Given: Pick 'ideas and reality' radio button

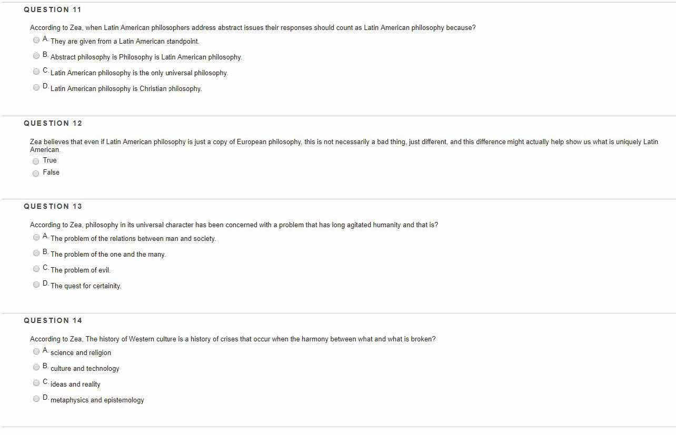Looking at the screenshot, I should tap(36, 383).
